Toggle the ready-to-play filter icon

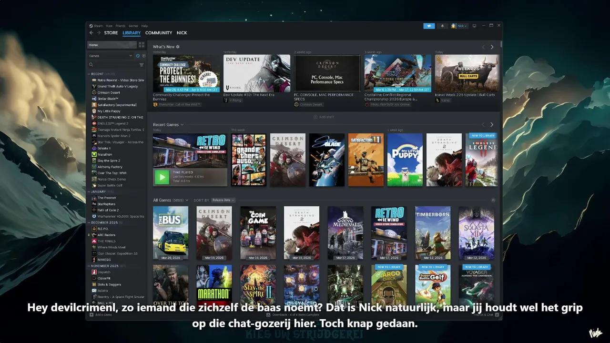(143, 56)
